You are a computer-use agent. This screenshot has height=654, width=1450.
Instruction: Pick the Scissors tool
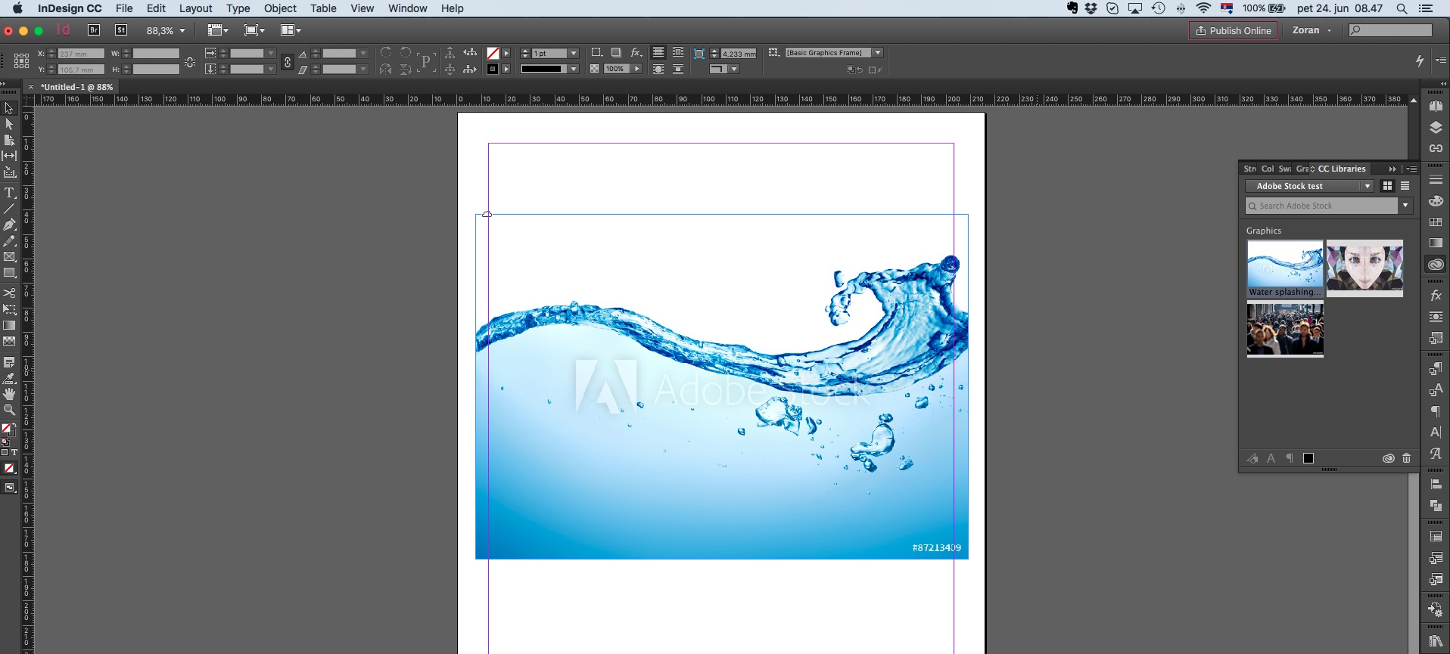pyautogui.click(x=9, y=293)
